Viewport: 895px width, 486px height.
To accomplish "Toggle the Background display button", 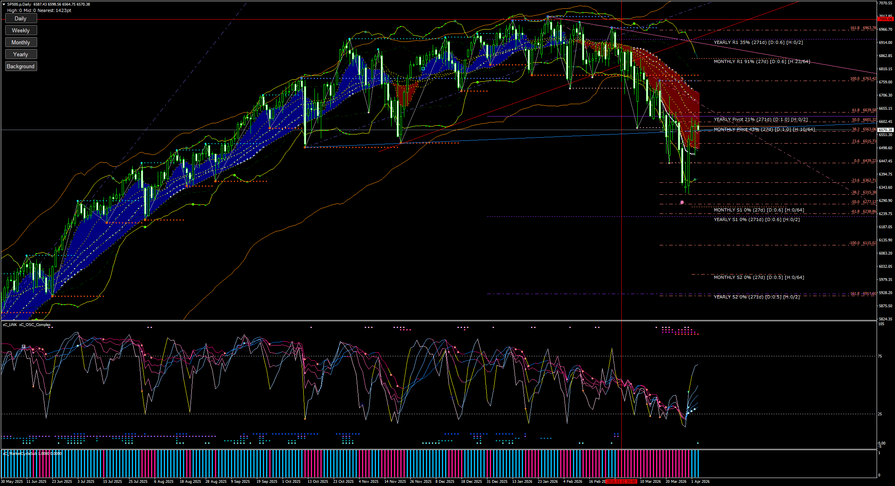I will [x=21, y=66].
